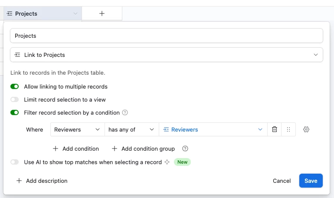Turn off Filter record selection by a condition
The image size is (334, 198).
coord(15,112)
